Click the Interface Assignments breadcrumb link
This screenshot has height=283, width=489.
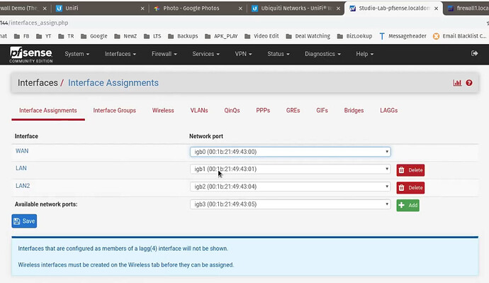pos(113,83)
